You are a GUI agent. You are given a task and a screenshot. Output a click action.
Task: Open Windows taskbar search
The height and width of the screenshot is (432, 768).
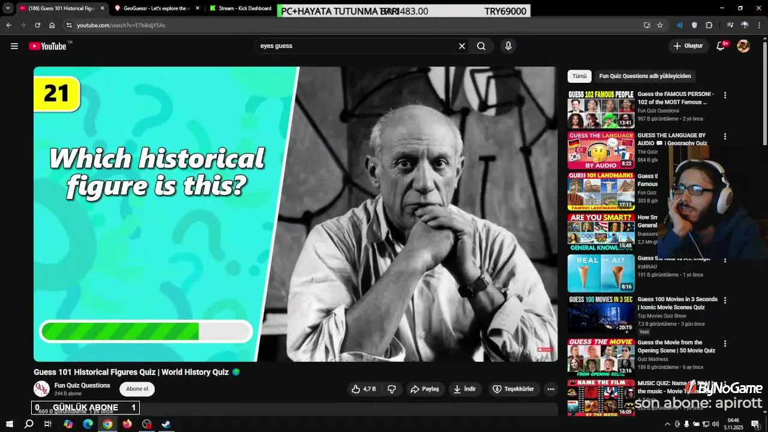pyautogui.click(x=29, y=424)
